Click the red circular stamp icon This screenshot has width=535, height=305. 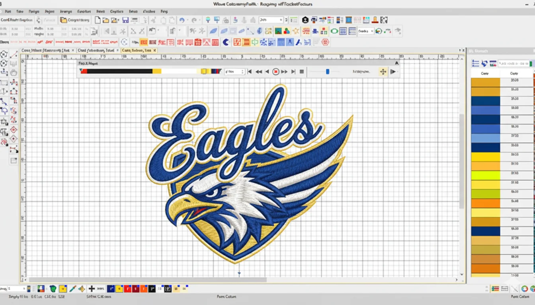[x=325, y=42]
